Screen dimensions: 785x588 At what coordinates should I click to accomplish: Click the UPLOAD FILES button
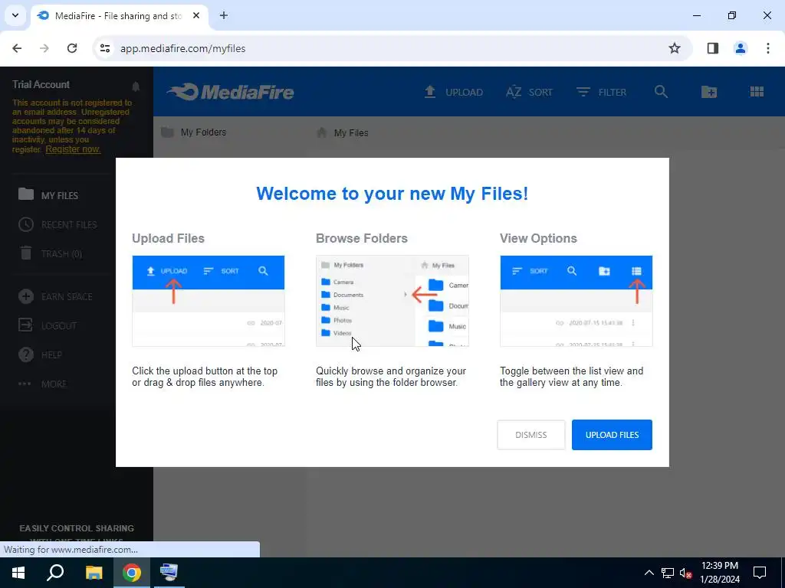tap(612, 435)
